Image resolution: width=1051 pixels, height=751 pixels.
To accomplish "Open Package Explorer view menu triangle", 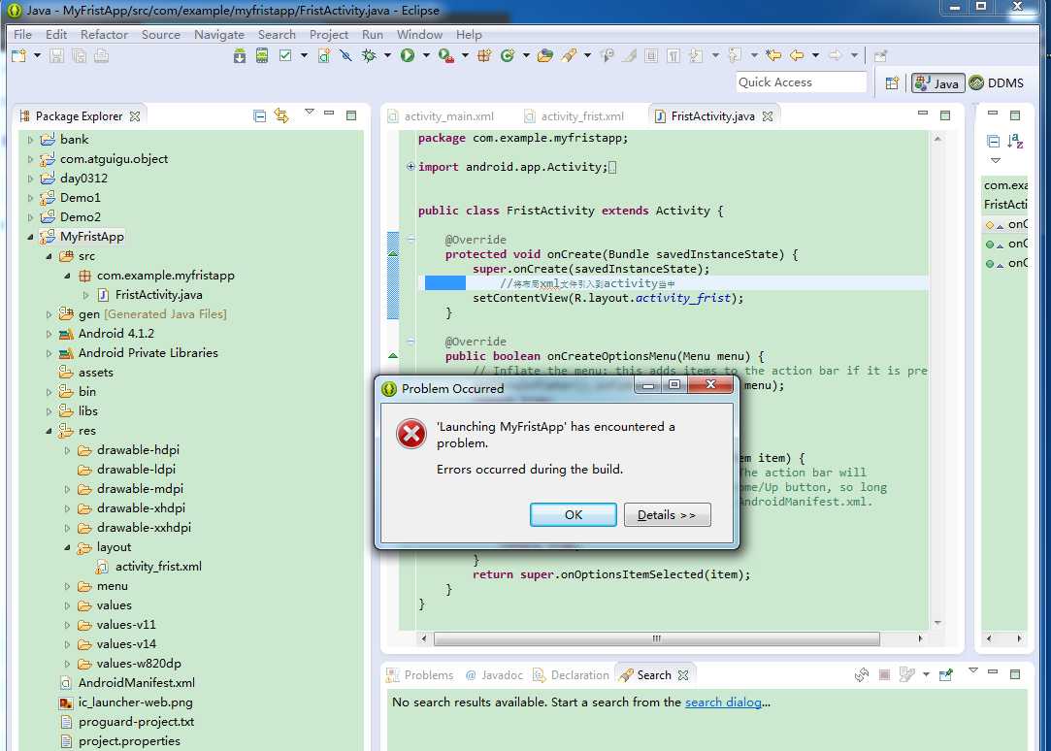I will pos(309,112).
